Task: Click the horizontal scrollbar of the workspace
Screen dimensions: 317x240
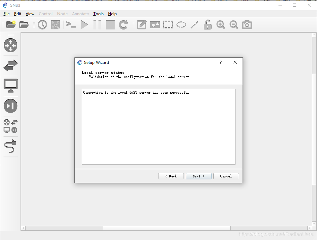Action: [x=167, y=228]
